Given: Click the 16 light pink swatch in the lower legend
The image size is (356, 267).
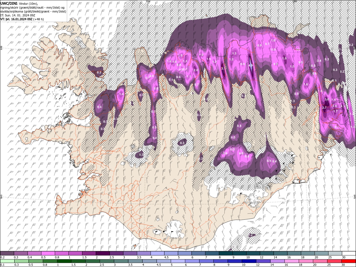Looking at the screenshot, I should (x=291, y=261).
